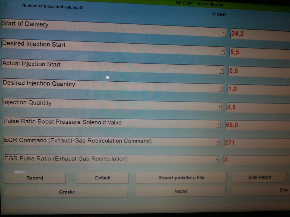This screenshot has width=290, height=217.
Task: Click EGR Pulse Ratio (Exhaust Gas Recirculation) text
Action: (x=66, y=158)
